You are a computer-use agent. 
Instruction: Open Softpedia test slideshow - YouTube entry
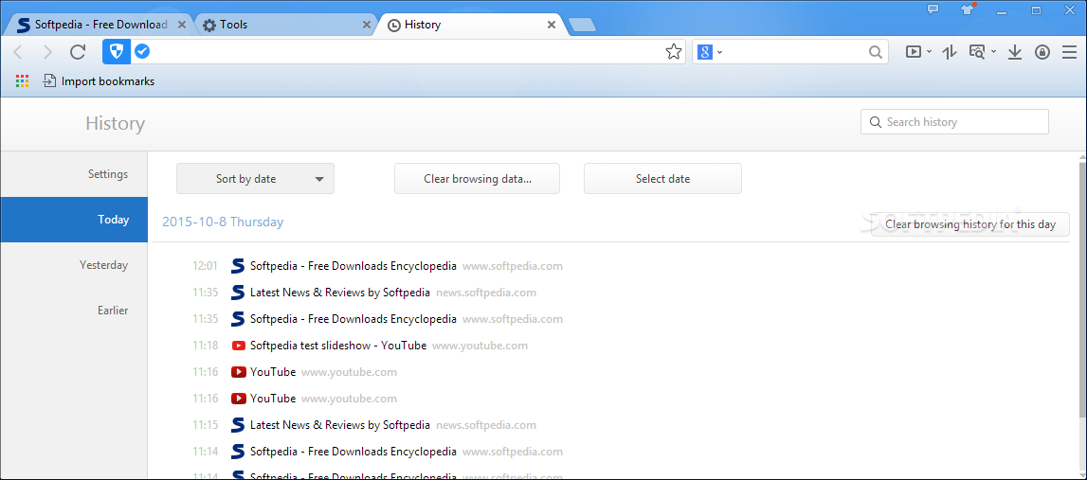pyautogui.click(x=338, y=346)
